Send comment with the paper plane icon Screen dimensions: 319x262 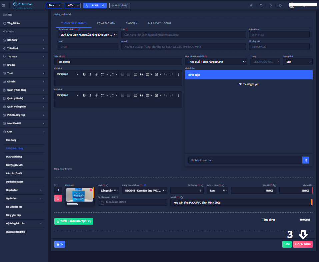pyautogui.click(x=306, y=160)
